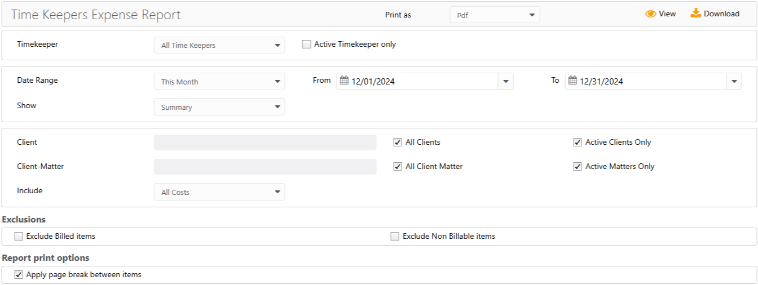The height and width of the screenshot is (285, 758).
Task: Uncheck the All Clients checkbox
Action: point(398,142)
